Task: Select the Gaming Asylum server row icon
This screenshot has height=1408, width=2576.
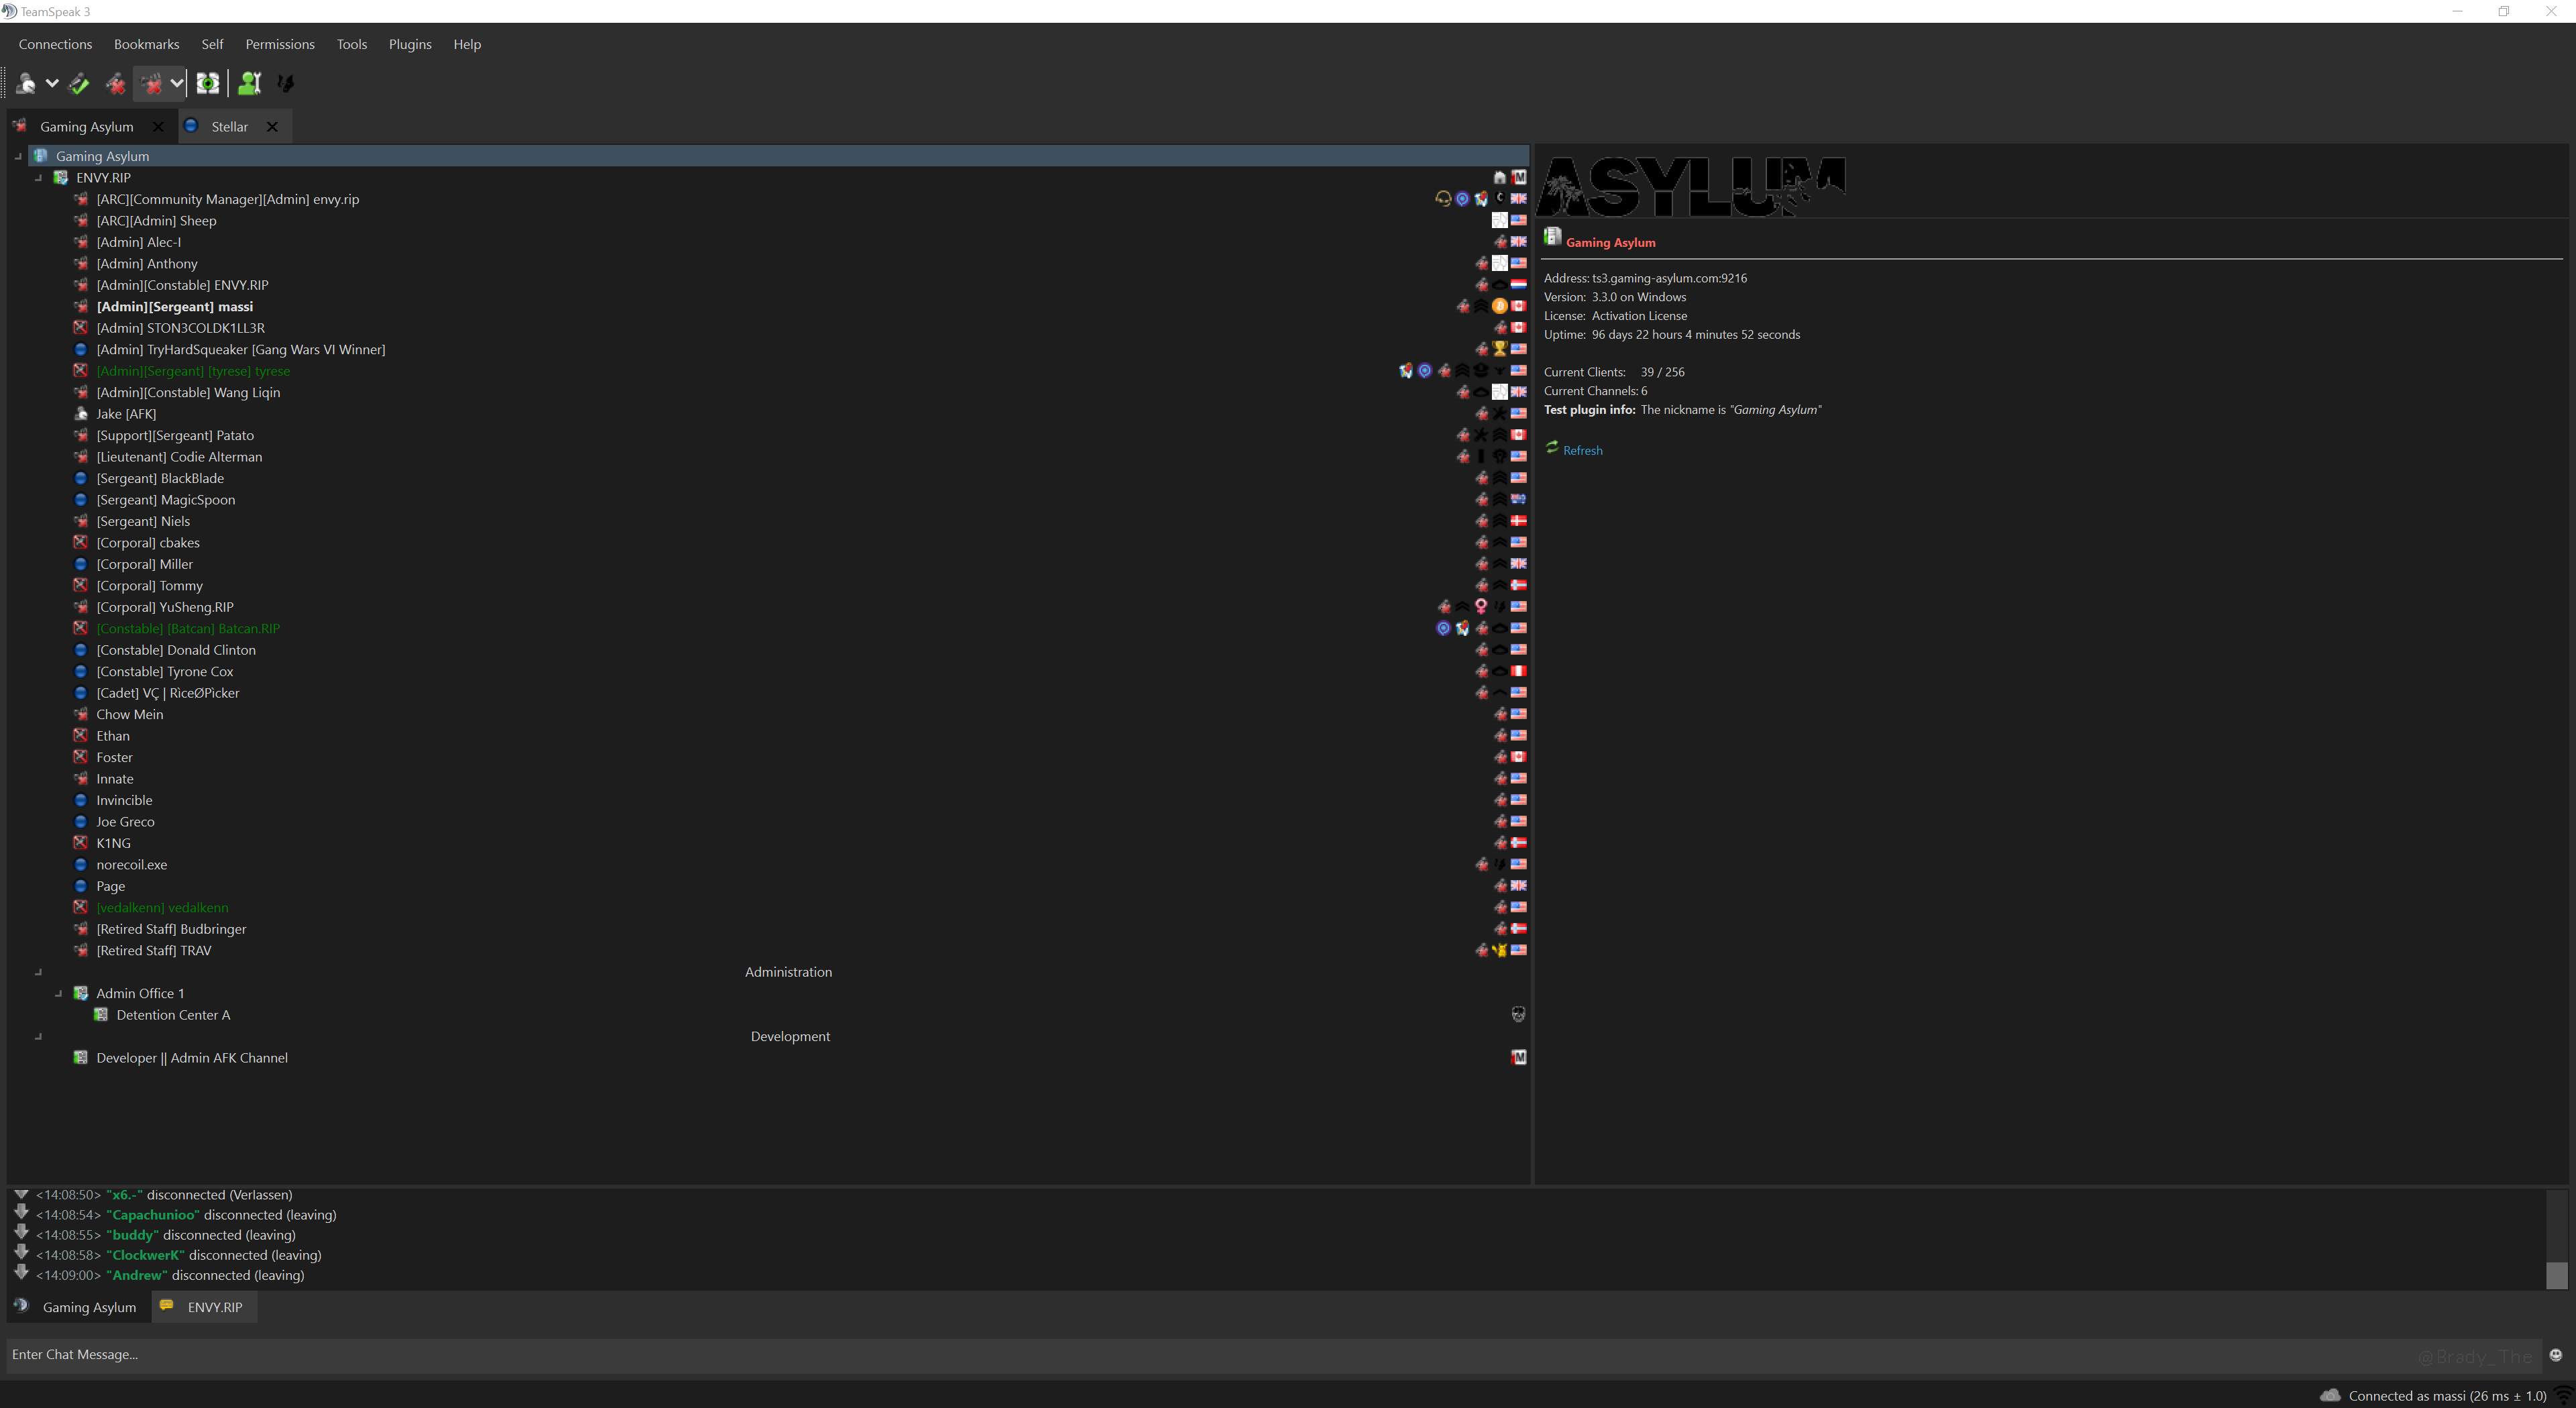Action: click(41, 156)
